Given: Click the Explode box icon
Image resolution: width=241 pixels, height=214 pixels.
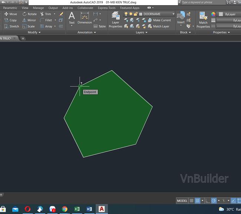Looking at the screenshot, I should [x=61, y=20].
